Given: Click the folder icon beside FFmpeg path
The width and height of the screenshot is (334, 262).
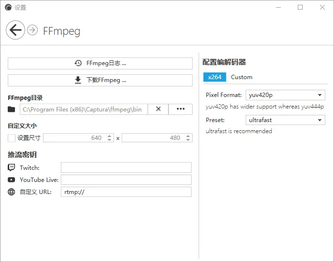Looking at the screenshot, I should (x=11, y=109).
